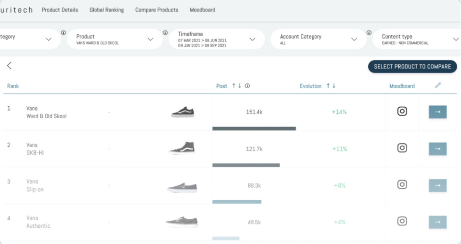Open Instagram moodboard for Vans Ward & Old Skool
The height and width of the screenshot is (244, 461).
coord(402,112)
